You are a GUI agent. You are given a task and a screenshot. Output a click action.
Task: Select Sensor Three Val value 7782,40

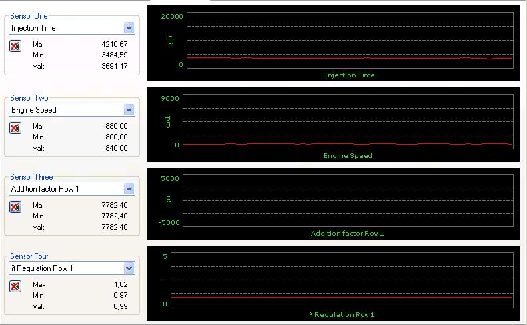pos(115,227)
